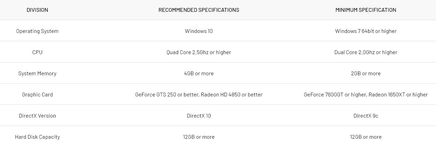This screenshot has width=436, height=145.
Task: Click the DirectX 9c cell
Action: (x=366, y=116)
